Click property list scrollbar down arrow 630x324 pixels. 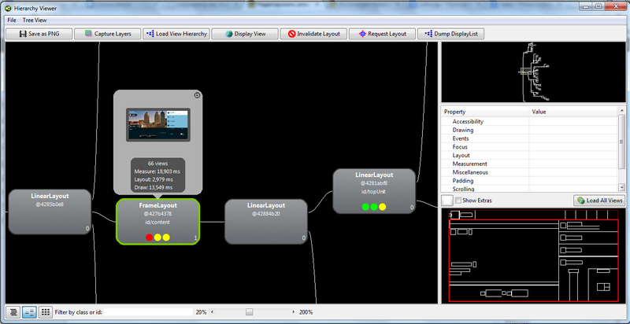click(x=622, y=189)
